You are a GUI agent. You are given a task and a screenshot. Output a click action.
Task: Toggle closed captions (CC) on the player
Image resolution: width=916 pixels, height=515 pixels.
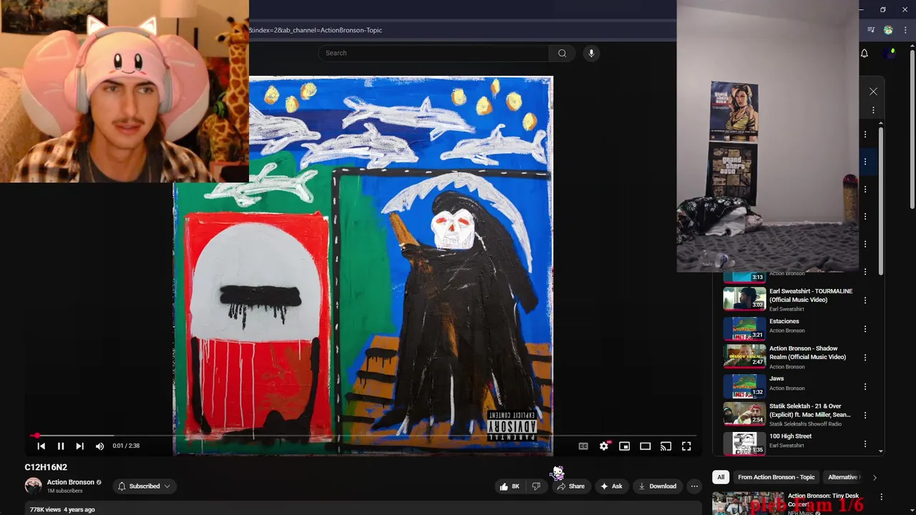click(583, 446)
